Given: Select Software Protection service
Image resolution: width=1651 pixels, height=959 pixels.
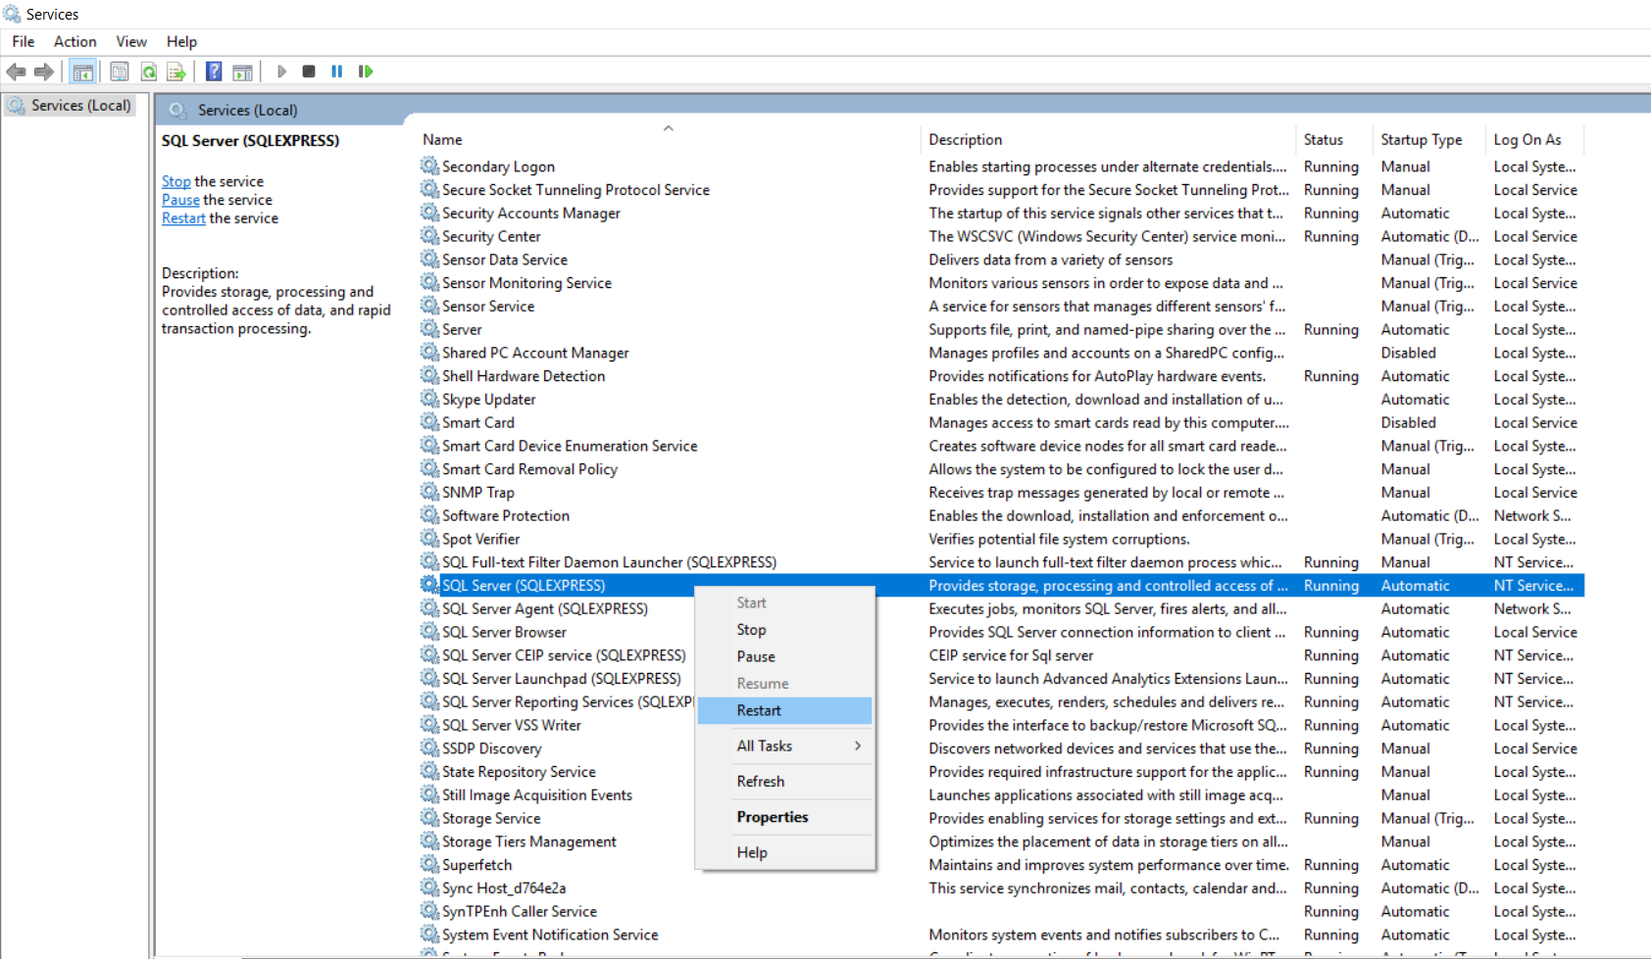Looking at the screenshot, I should [1001, 515].
